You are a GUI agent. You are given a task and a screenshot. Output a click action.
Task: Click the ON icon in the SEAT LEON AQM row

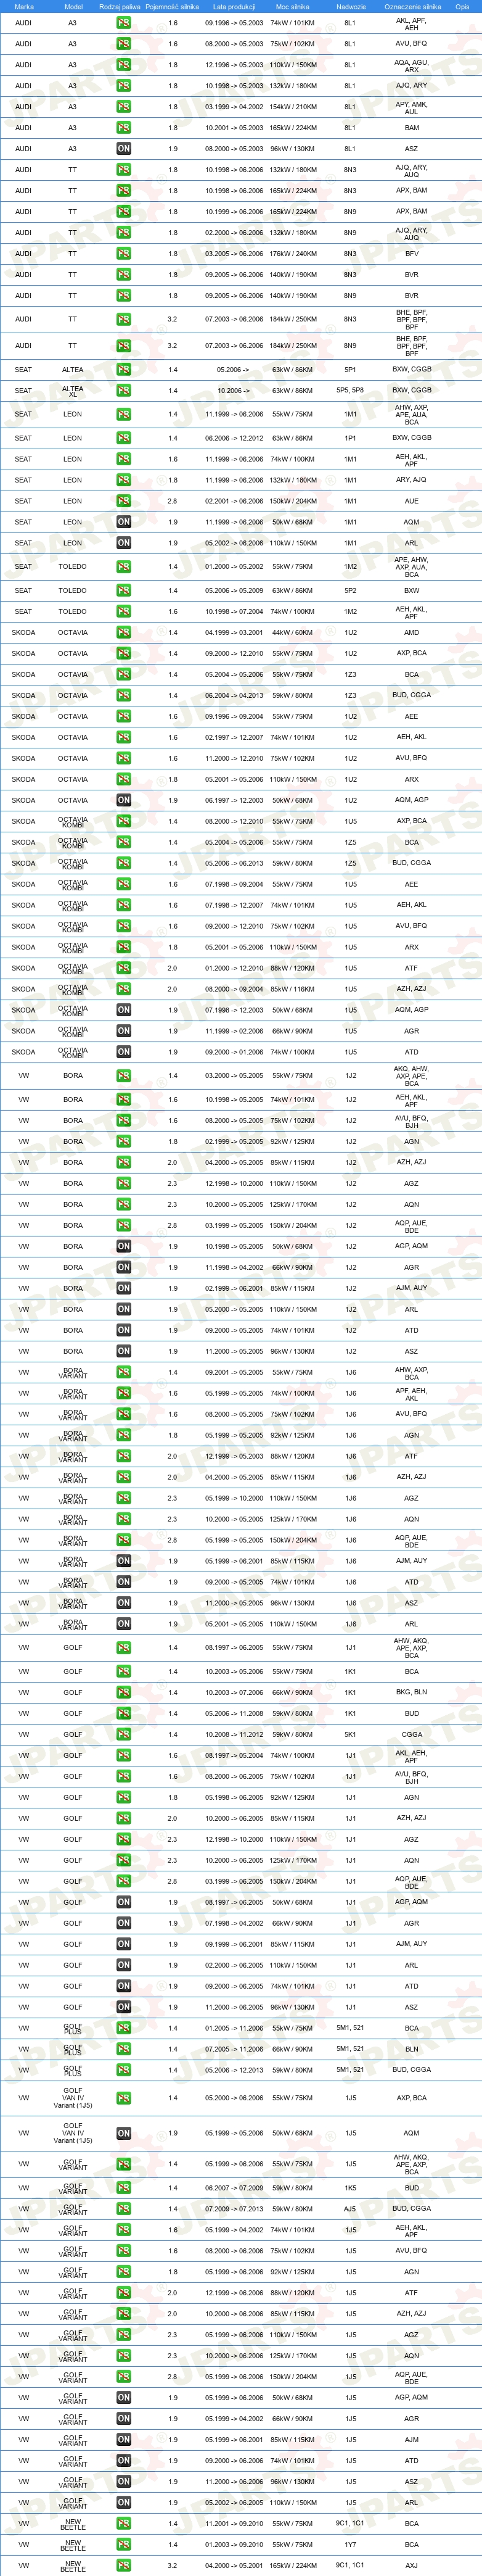(x=123, y=522)
